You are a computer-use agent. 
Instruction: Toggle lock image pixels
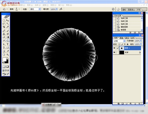(122, 44)
